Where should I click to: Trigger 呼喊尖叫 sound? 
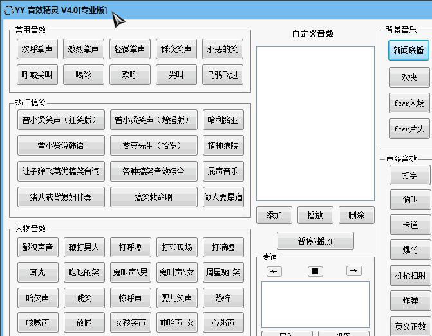tap(37, 75)
